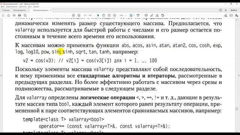Click the Save file icon in toolbar
The height and width of the screenshot is (135, 240).
(x=3, y=15)
